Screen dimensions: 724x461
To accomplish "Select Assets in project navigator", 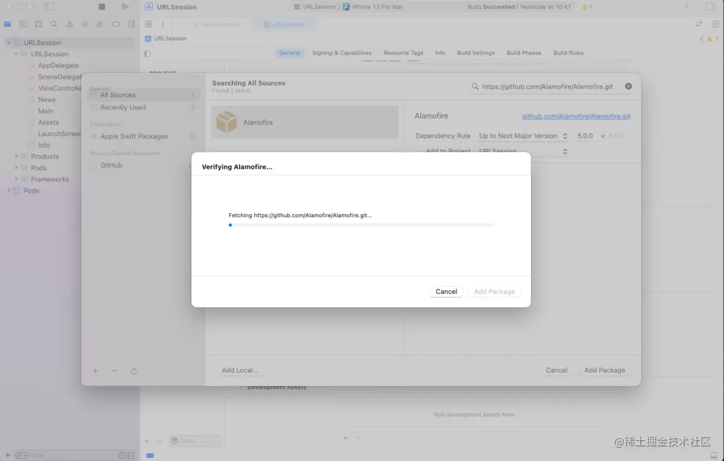I will (x=48, y=122).
